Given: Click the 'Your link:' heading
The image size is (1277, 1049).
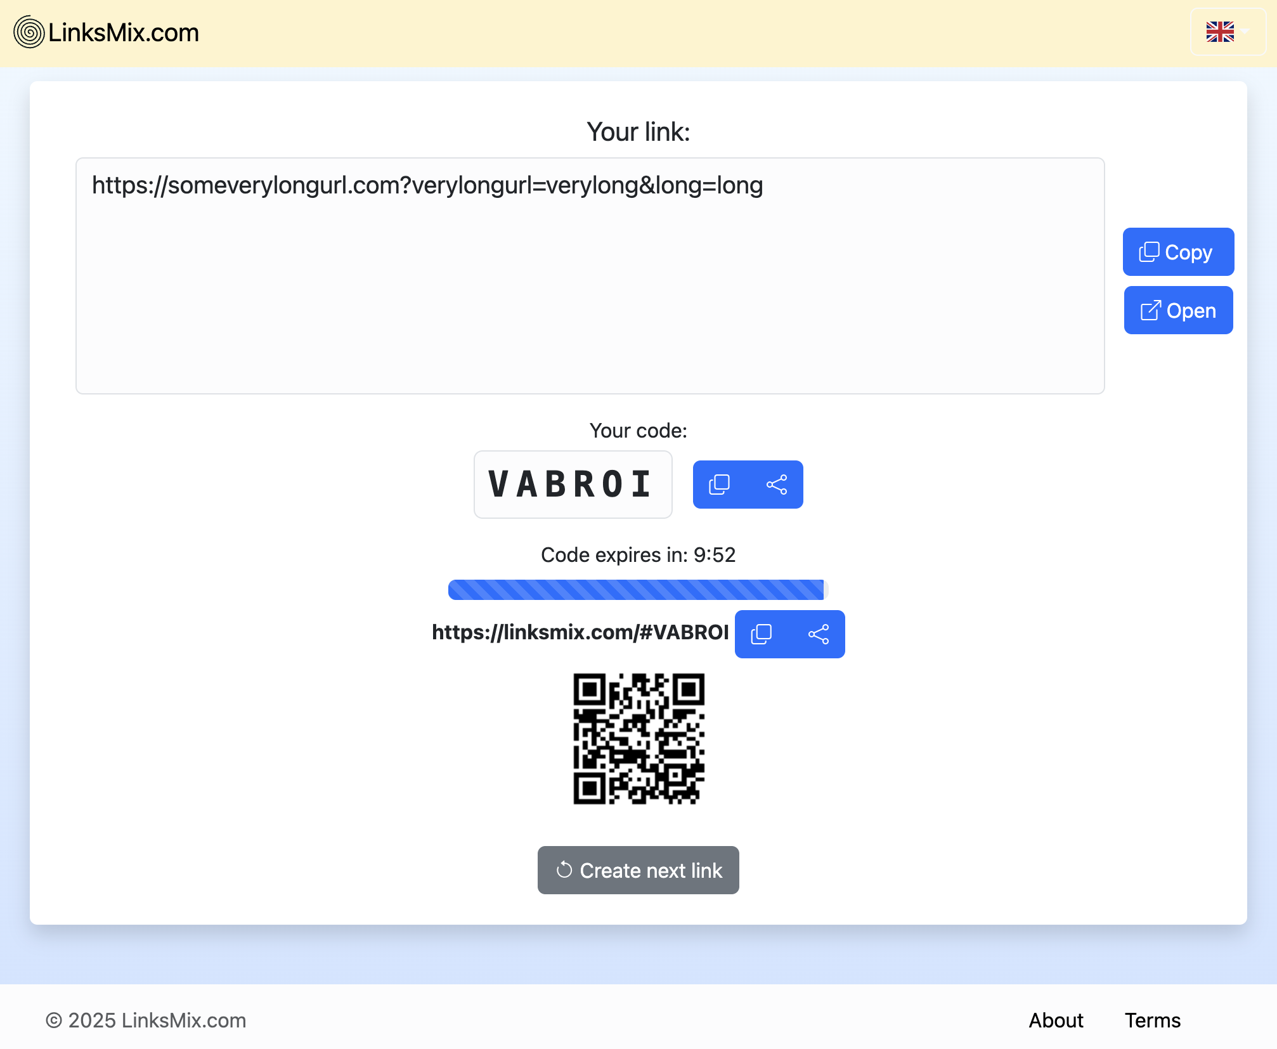Looking at the screenshot, I should pyautogui.click(x=638, y=132).
